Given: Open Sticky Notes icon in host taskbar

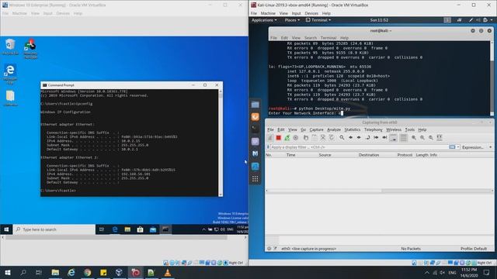Looking at the screenshot, I should 103,272.
